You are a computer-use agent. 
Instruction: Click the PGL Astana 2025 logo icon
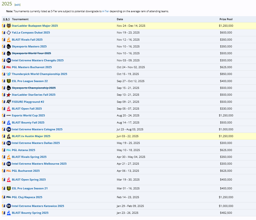pyautogui.click(x=9, y=150)
